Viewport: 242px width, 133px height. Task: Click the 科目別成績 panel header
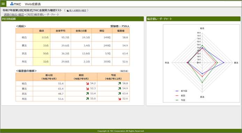(72, 19)
